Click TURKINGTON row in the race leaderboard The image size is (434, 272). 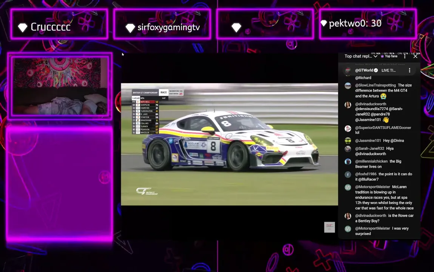pyautogui.click(x=145, y=111)
